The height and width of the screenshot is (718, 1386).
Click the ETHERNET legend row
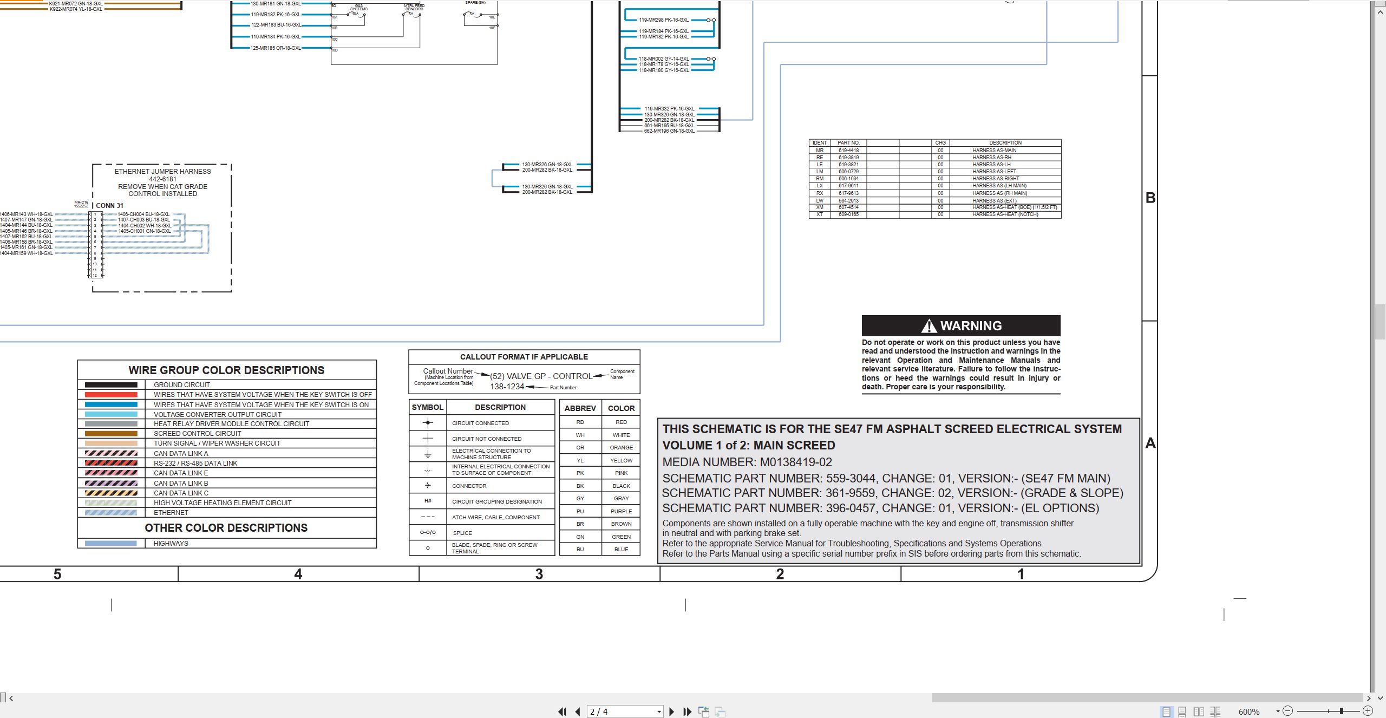tap(227, 512)
